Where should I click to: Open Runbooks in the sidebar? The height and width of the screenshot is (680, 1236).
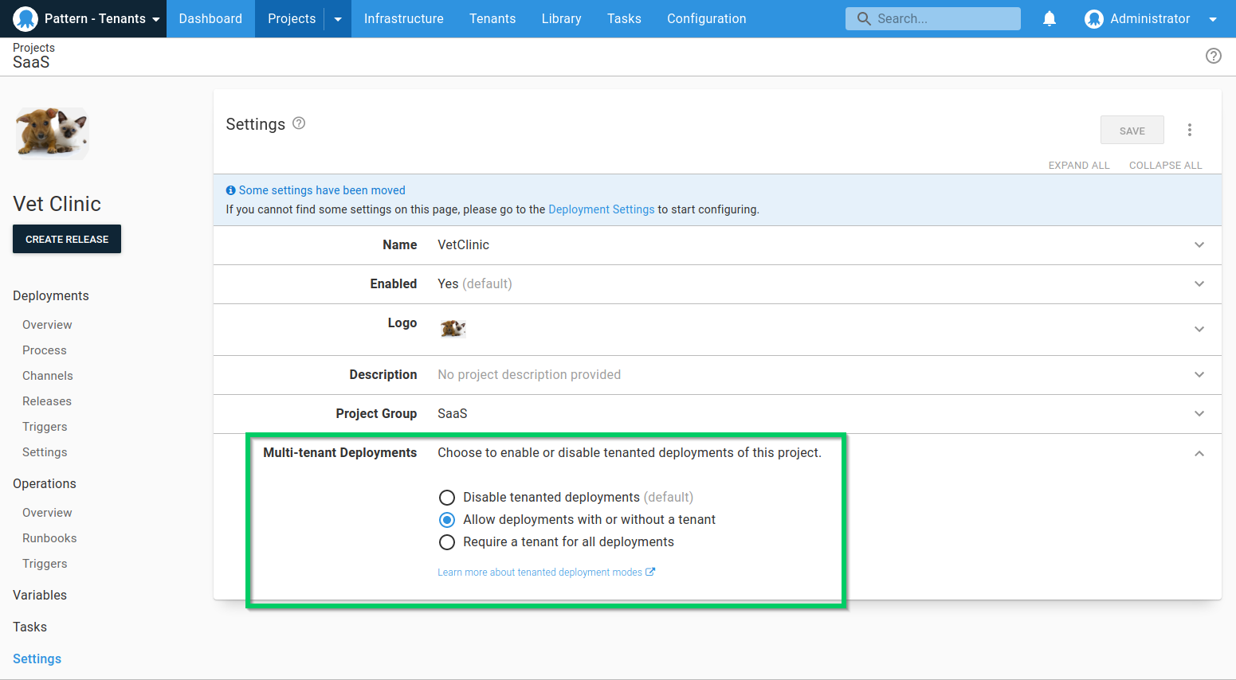click(49, 538)
